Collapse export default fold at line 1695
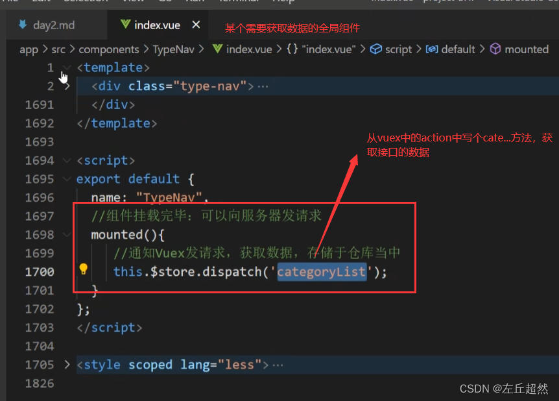Screen dimensions: 559x401 (67, 178)
